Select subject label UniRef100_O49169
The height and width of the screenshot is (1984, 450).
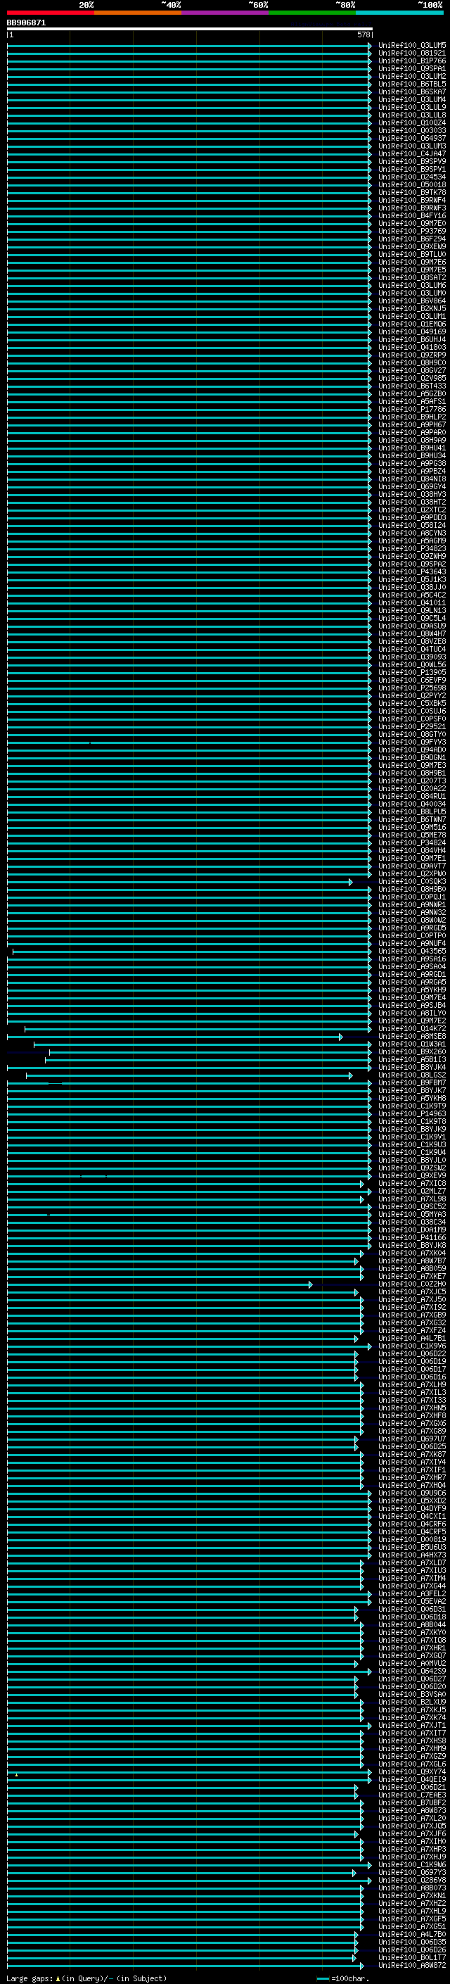coord(412,332)
